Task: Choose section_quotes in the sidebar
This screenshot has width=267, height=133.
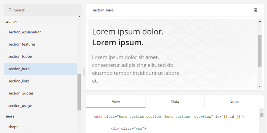Action: point(21,93)
